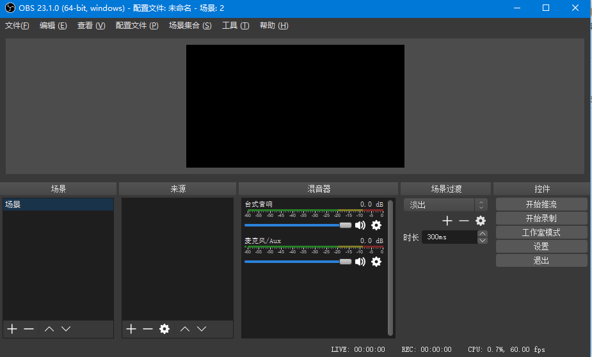Remove scene transition with minus icon
This screenshot has height=357, width=592.
click(x=463, y=221)
